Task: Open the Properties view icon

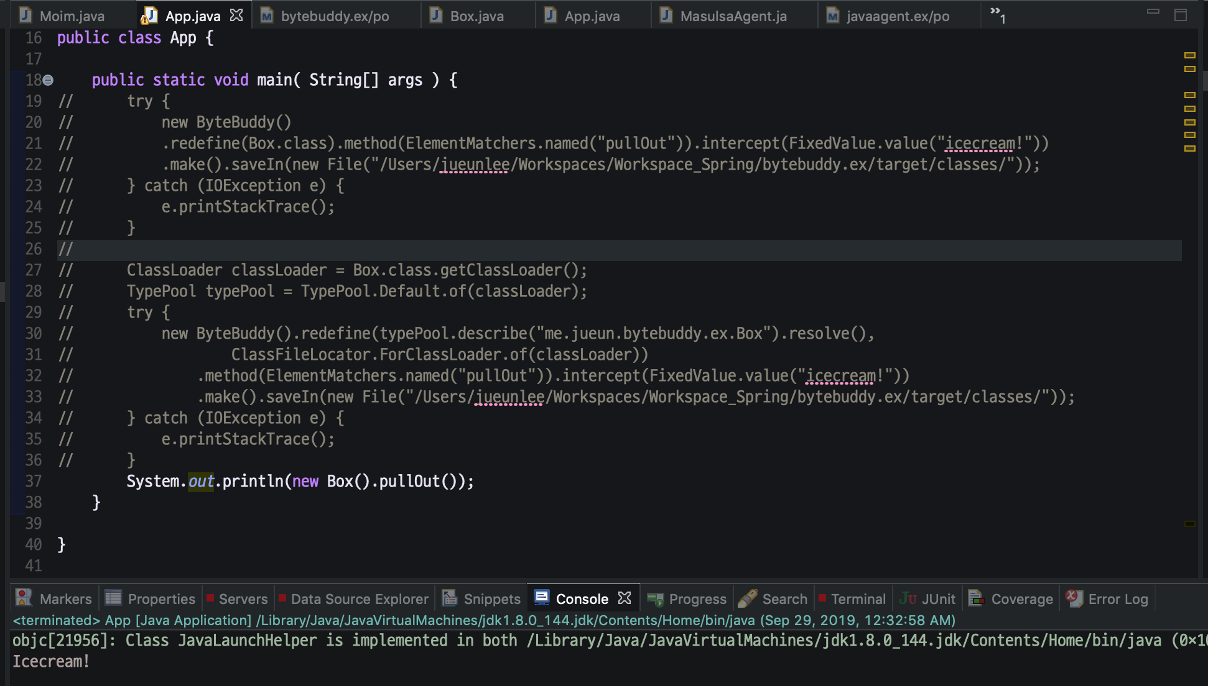Action: pos(113,598)
